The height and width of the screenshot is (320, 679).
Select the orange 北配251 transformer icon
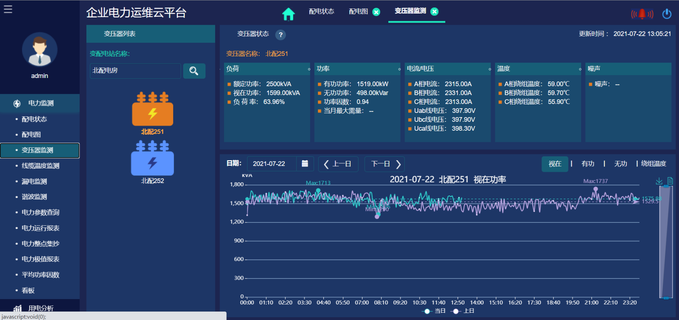click(153, 109)
